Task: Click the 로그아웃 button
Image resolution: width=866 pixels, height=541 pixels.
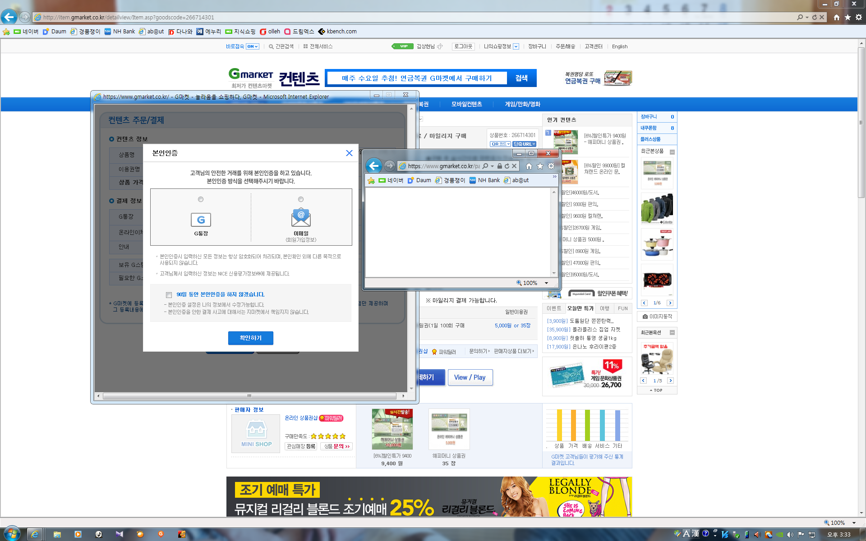Action: click(x=463, y=46)
